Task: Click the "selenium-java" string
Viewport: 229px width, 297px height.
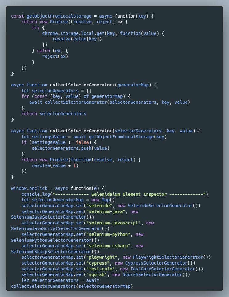Action: click(x=106, y=211)
